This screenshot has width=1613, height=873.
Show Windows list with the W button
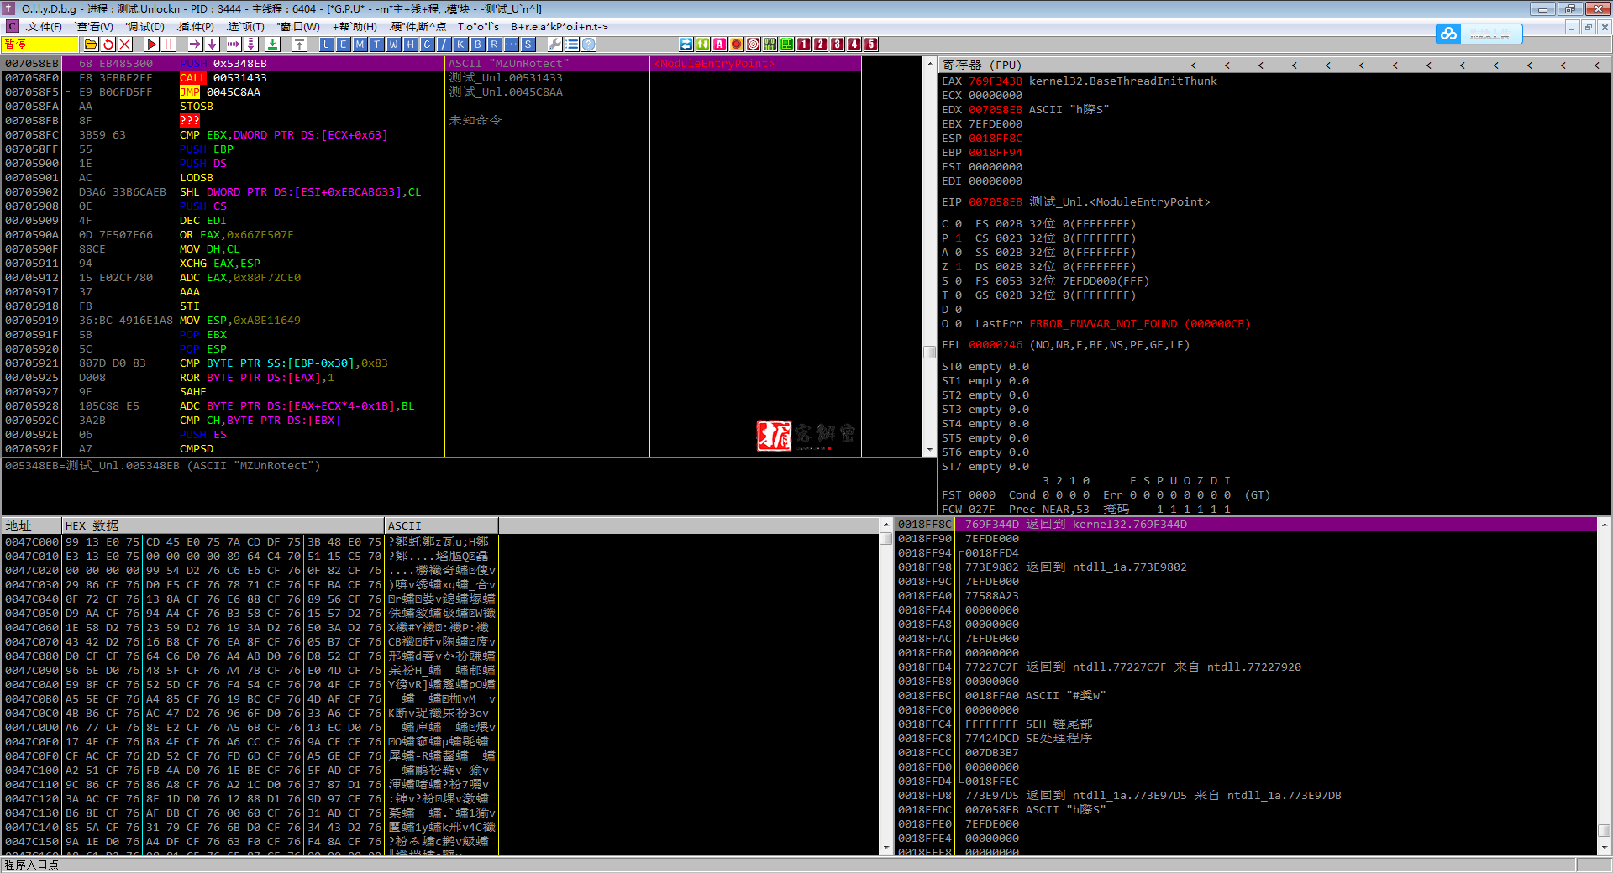click(394, 44)
